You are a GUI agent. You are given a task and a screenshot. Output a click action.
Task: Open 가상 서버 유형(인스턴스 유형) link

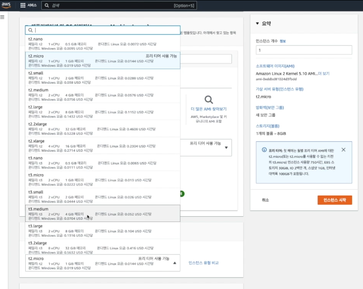[x=279, y=89]
